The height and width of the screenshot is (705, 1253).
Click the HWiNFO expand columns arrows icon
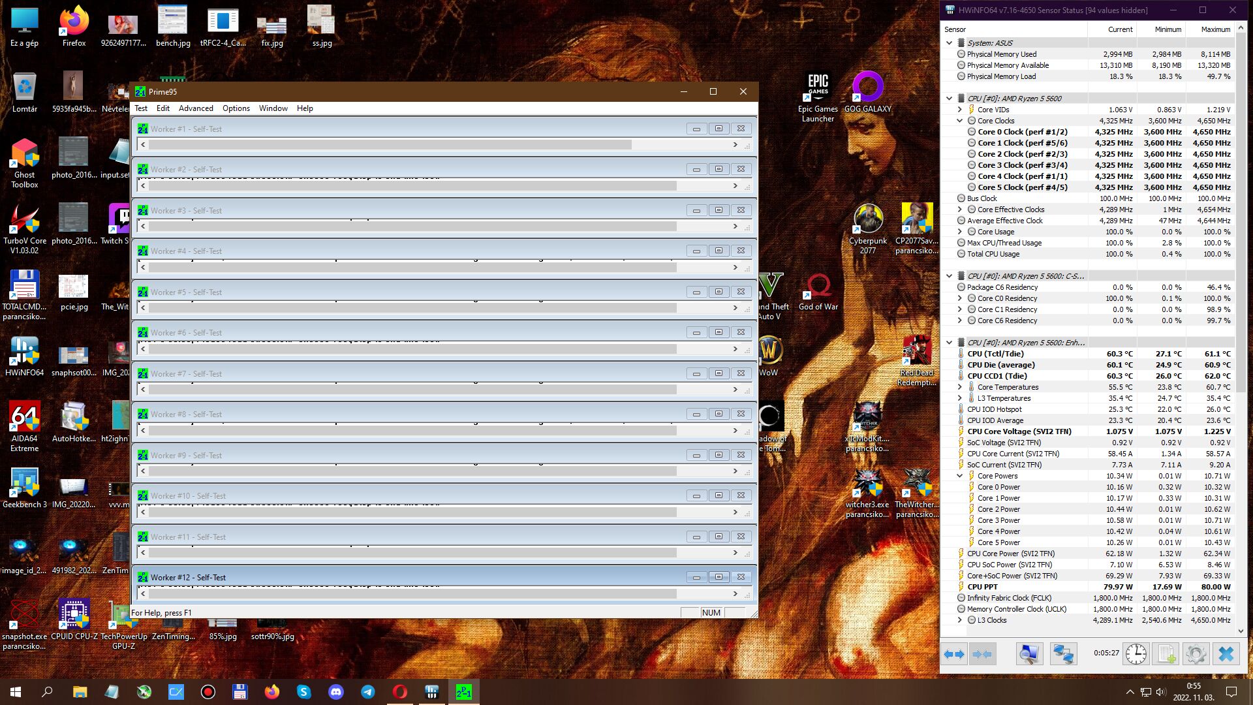coord(955,653)
